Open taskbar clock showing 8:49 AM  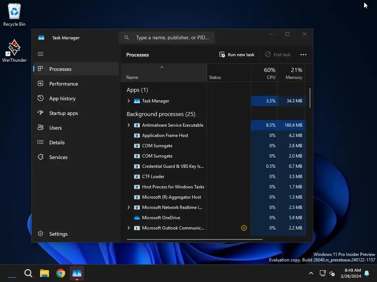point(351,273)
